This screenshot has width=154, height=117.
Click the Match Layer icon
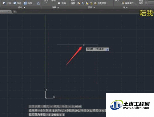point(95,3)
